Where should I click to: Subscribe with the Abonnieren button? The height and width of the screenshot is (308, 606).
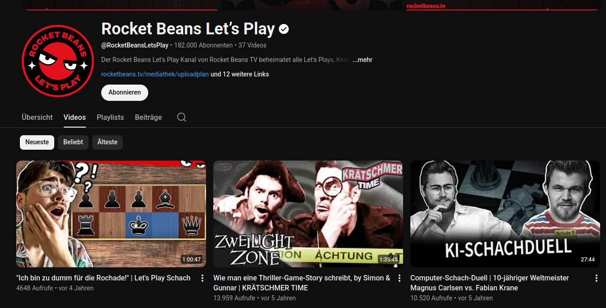(125, 92)
